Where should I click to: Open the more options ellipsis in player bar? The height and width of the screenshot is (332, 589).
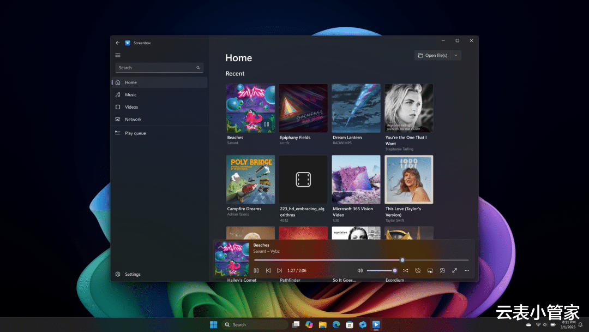click(467, 270)
